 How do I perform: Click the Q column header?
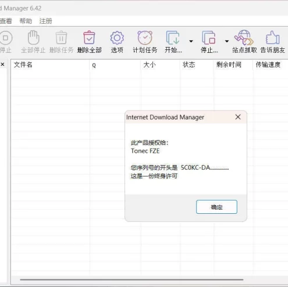pyautogui.click(x=115, y=64)
